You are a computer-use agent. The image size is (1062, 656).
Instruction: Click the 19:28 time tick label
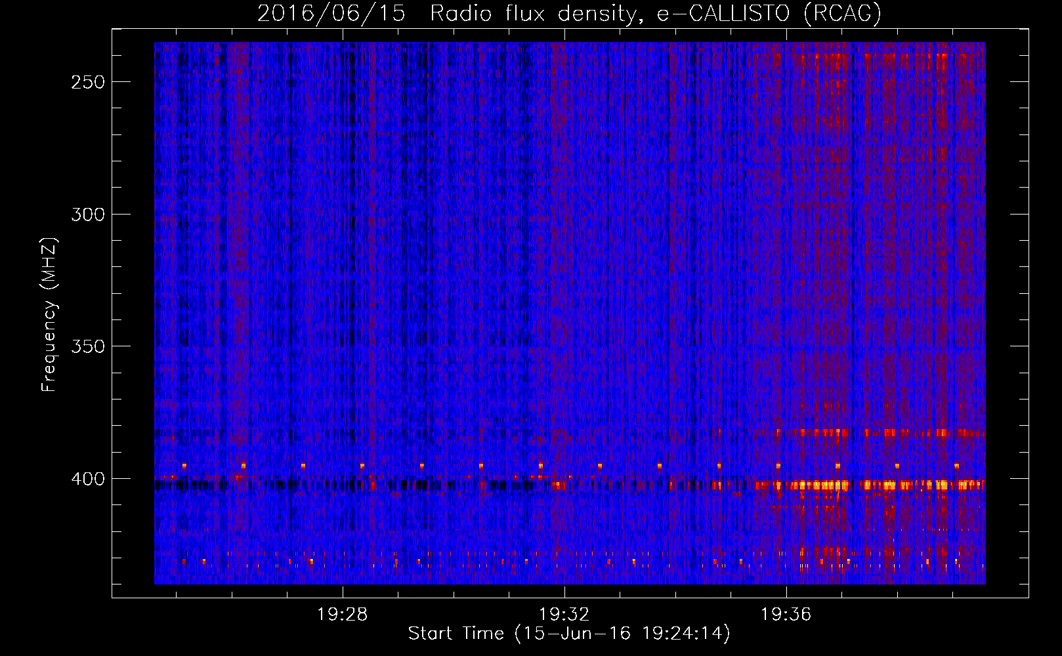click(342, 615)
